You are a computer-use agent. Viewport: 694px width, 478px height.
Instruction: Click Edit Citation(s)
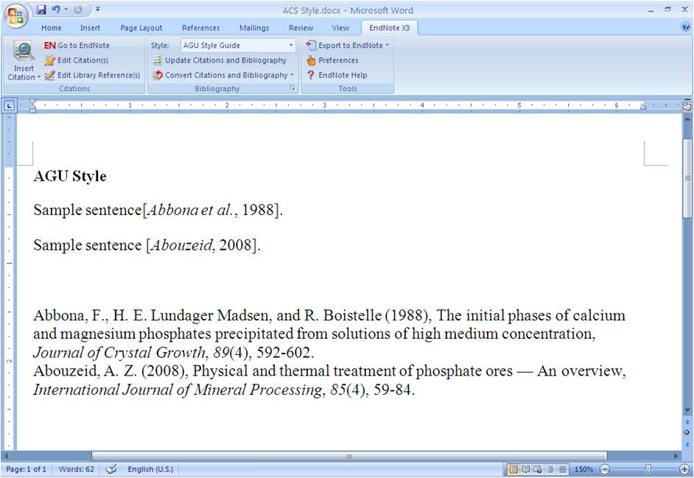pos(77,60)
